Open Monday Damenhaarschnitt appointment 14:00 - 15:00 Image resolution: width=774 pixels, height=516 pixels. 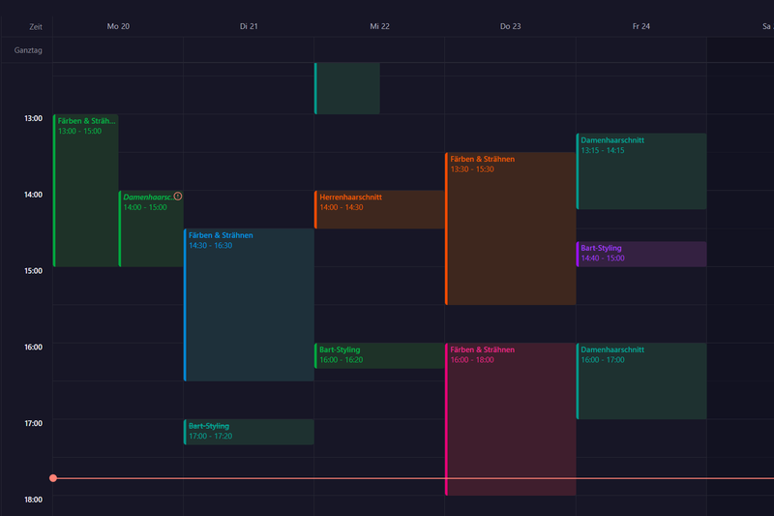click(x=152, y=228)
